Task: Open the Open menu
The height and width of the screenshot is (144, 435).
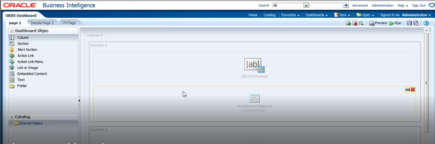Action: pos(365,15)
